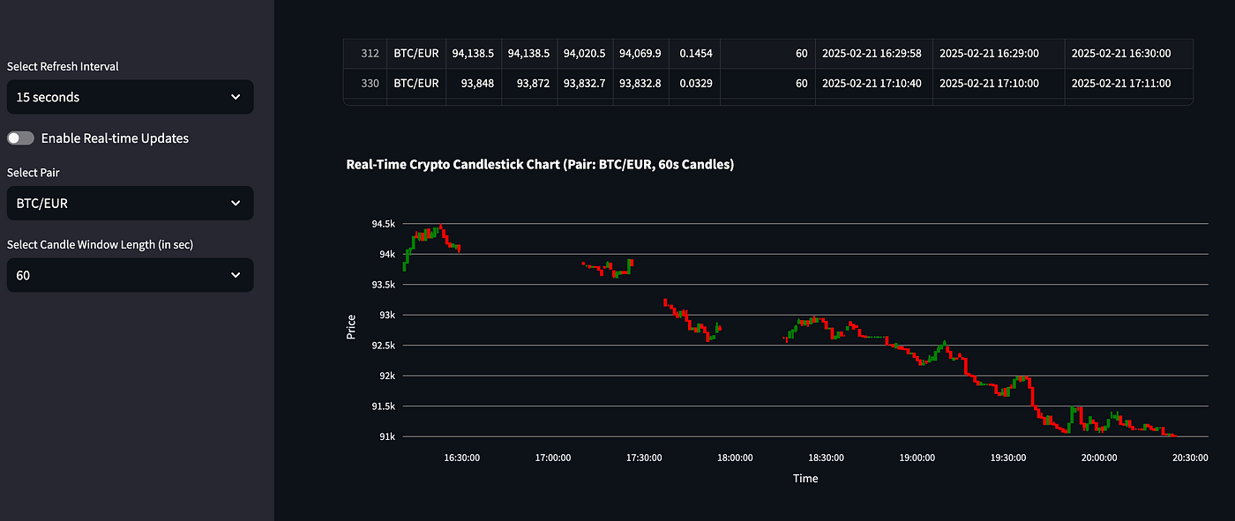Screen dimensions: 1235x521
Task: Click the Select Refresh Interval label
Action: click(63, 66)
